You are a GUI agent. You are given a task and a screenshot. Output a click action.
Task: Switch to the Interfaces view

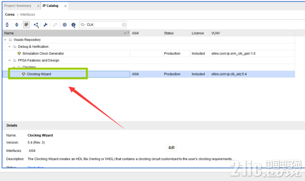coord(27,15)
